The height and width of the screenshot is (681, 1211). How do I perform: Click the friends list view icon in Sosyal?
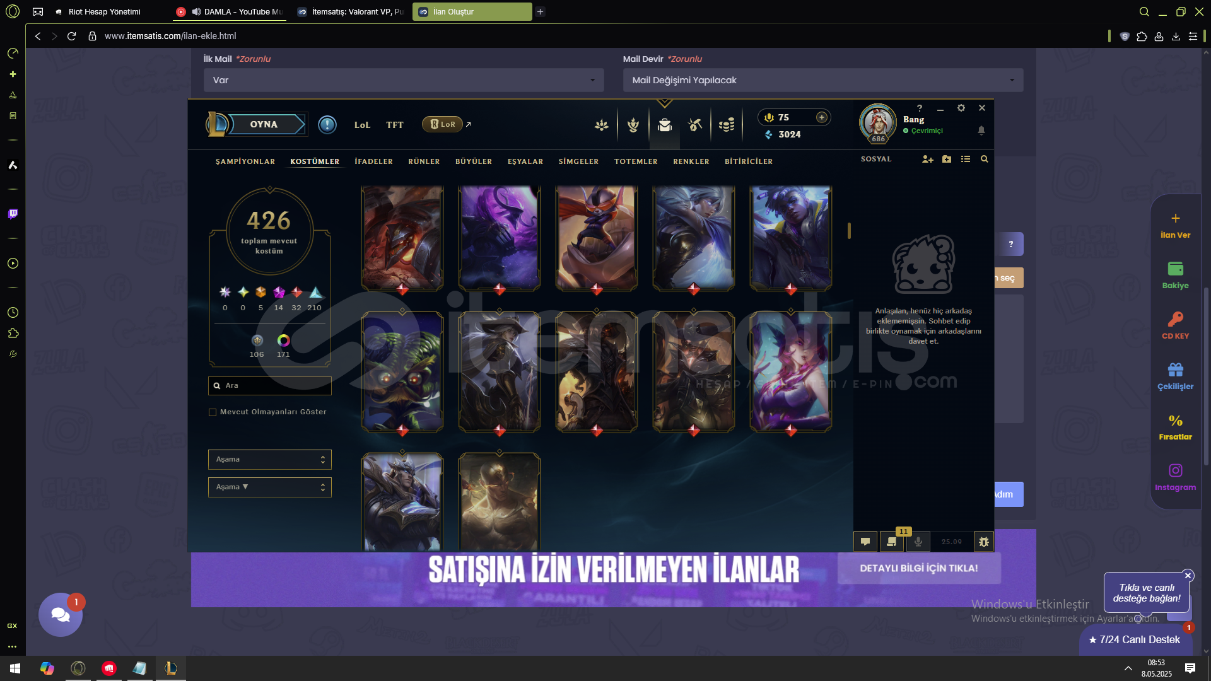(x=966, y=160)
